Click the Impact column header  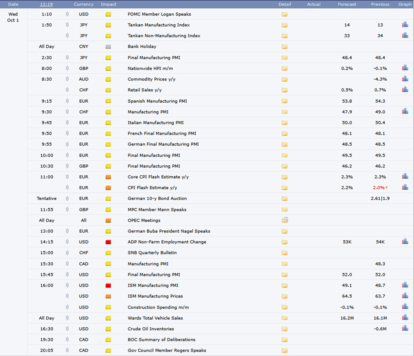(108, 4)
